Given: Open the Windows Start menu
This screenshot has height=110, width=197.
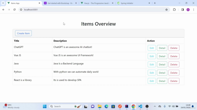Looking at the screenshot, I should coord(45,106).
